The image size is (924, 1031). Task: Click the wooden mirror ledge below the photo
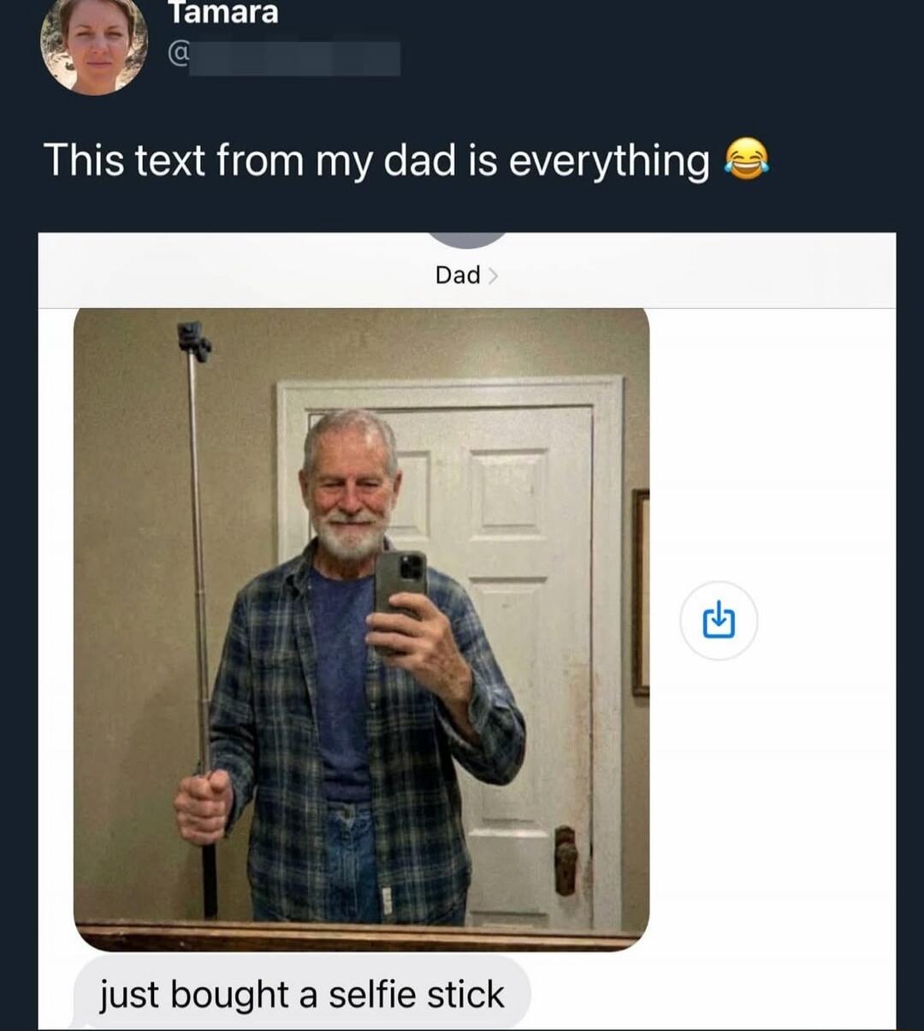coord(359,936)
